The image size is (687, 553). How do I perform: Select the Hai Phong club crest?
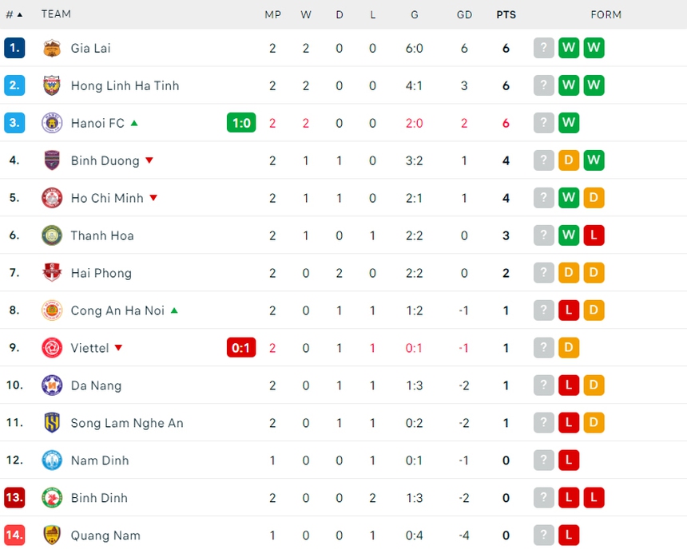pos(51,273)
